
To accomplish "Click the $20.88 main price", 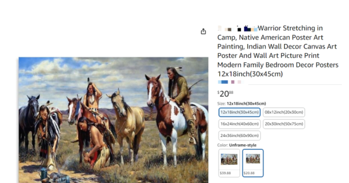I will pos(225,94).
